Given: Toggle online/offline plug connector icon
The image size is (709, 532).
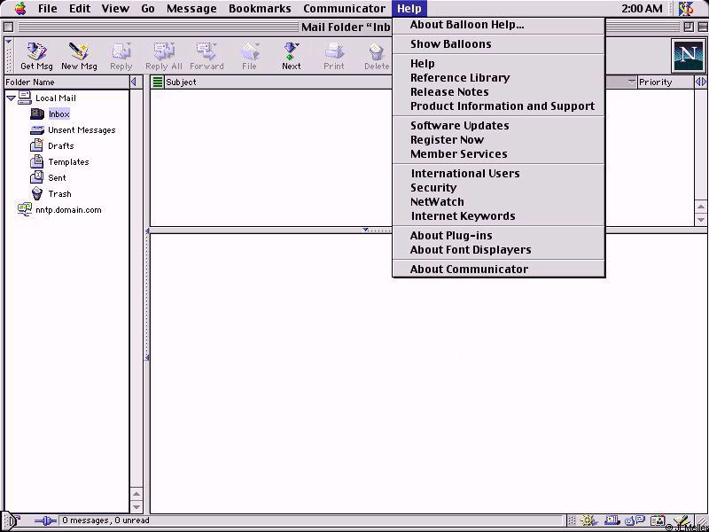Looking at the screenshot, I should [46, 521].
